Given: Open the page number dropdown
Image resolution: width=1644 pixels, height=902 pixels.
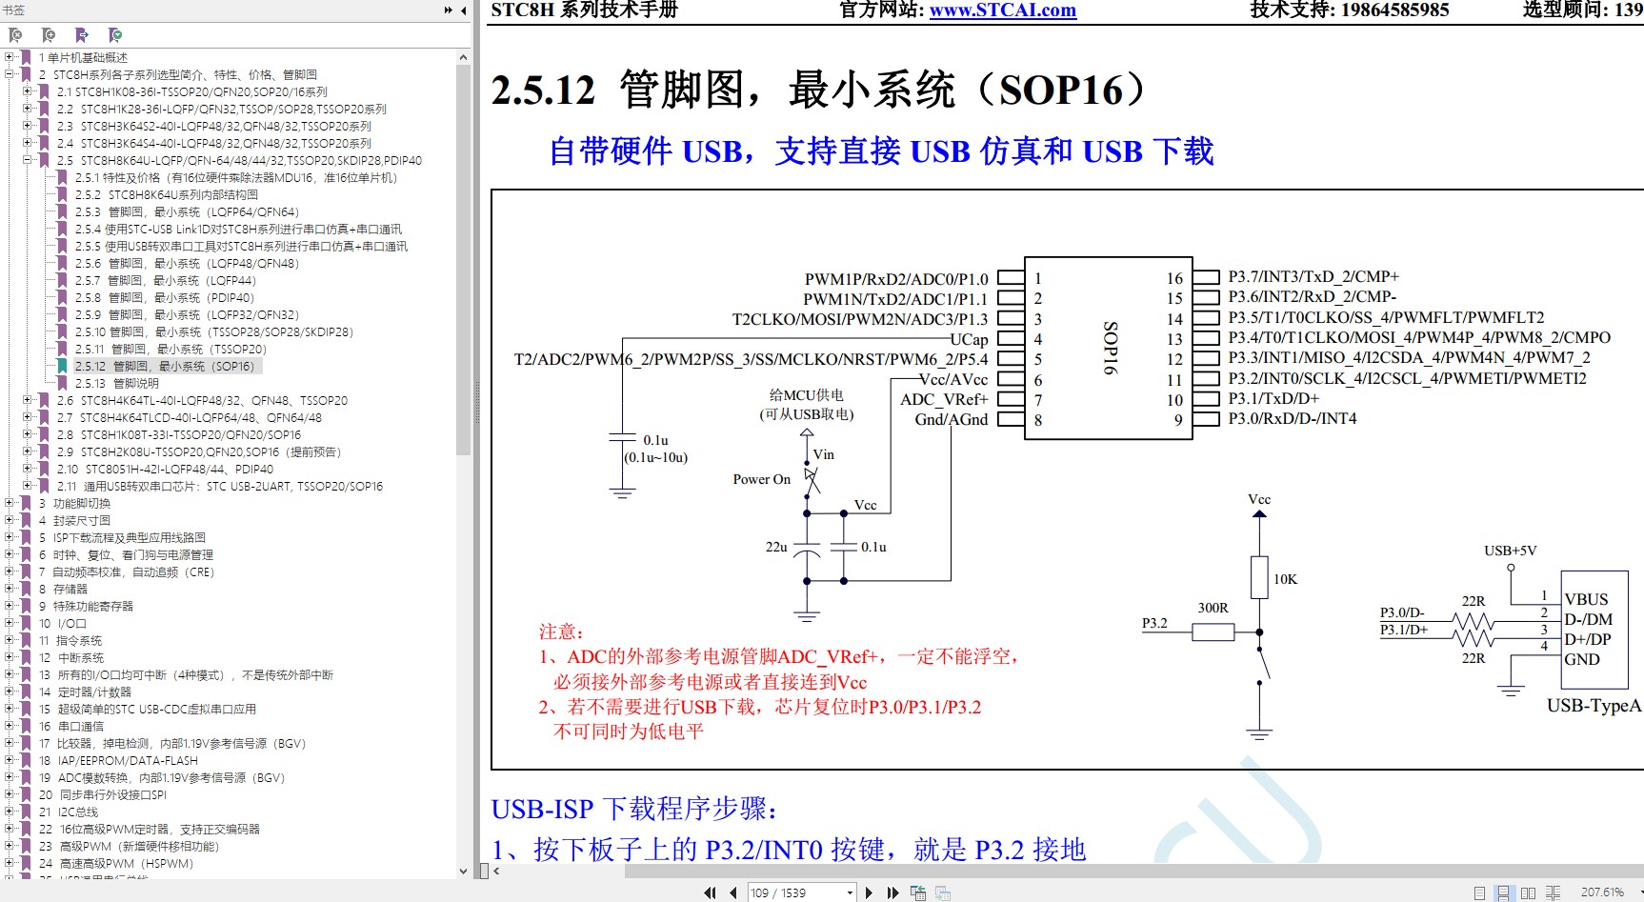Looking at the screenshot, I should (850, 892).
